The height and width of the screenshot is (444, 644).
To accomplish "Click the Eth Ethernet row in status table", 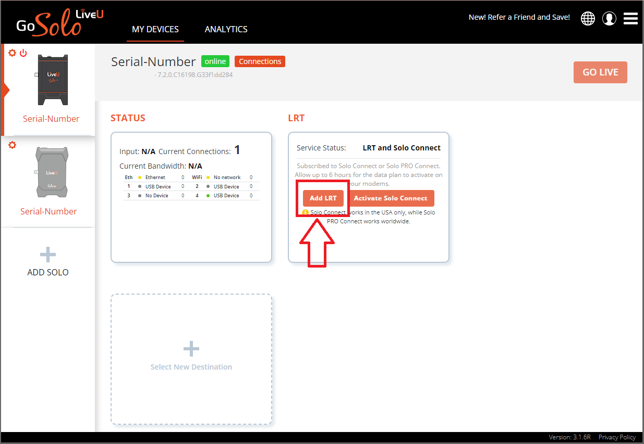I will [155, 177].
